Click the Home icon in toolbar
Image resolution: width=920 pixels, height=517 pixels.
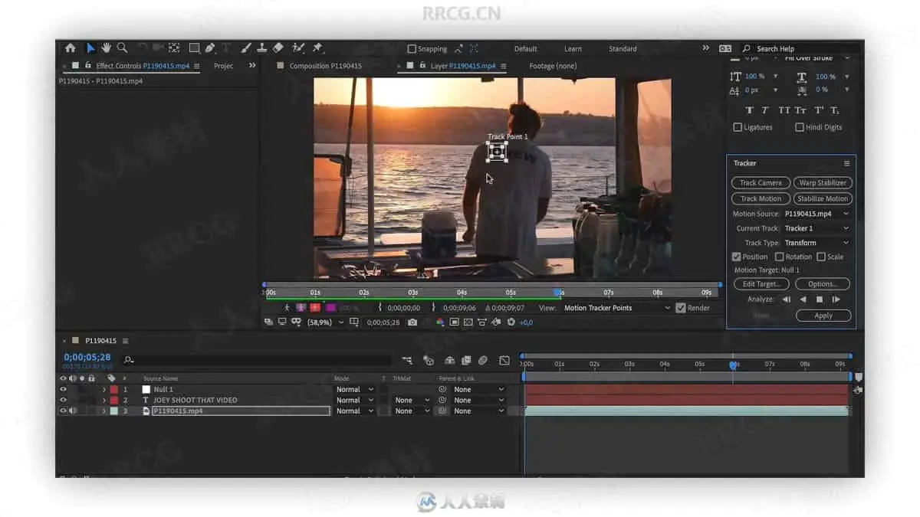71,48
